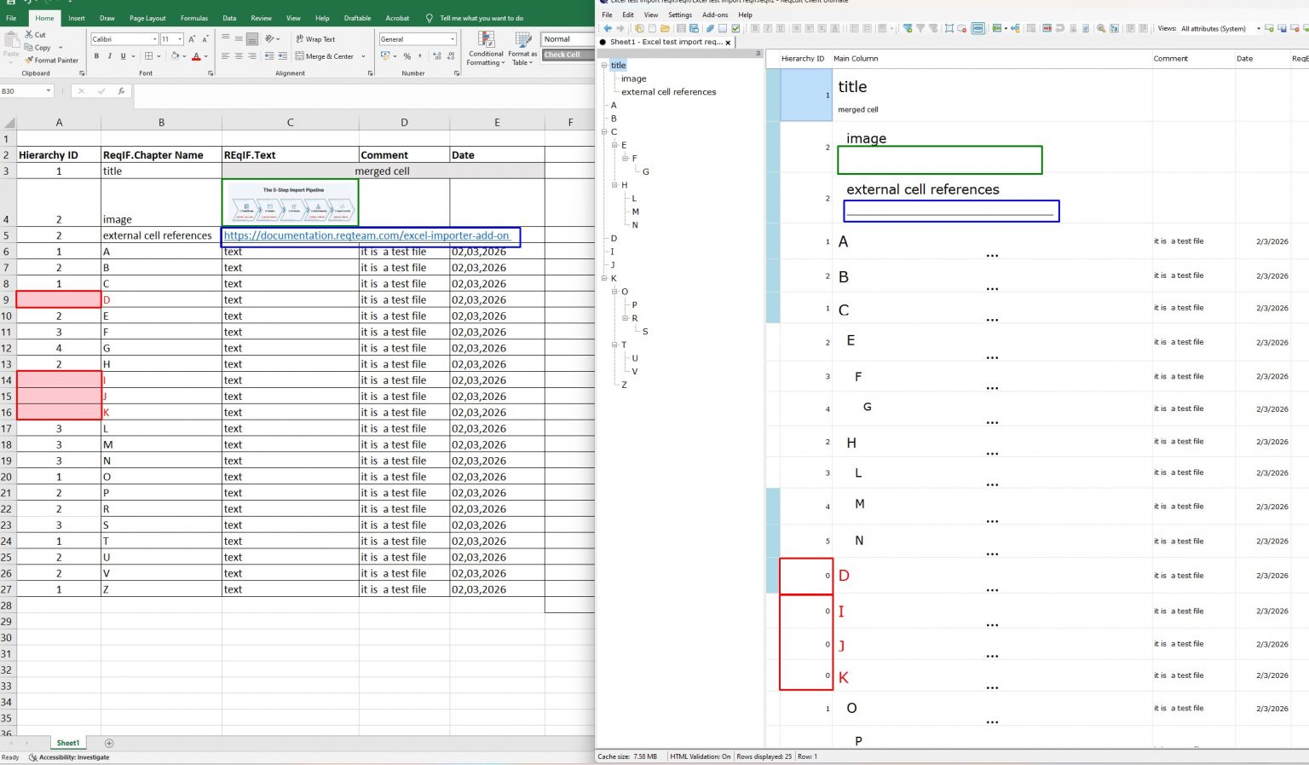Viewport: 1309px width, 765px height.
Task: Click the green checkmark checkbox in ReqEdit toolbar
Action: pos(735,28)
